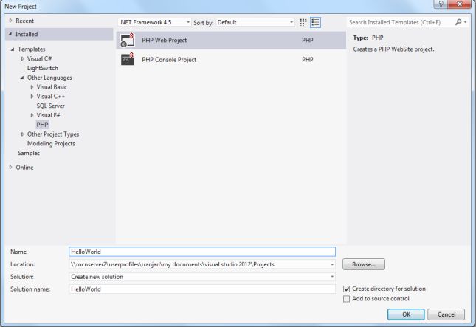Click the Search Installed Templates box
Viewport: 476px width, 327px height.
(401, 22)
